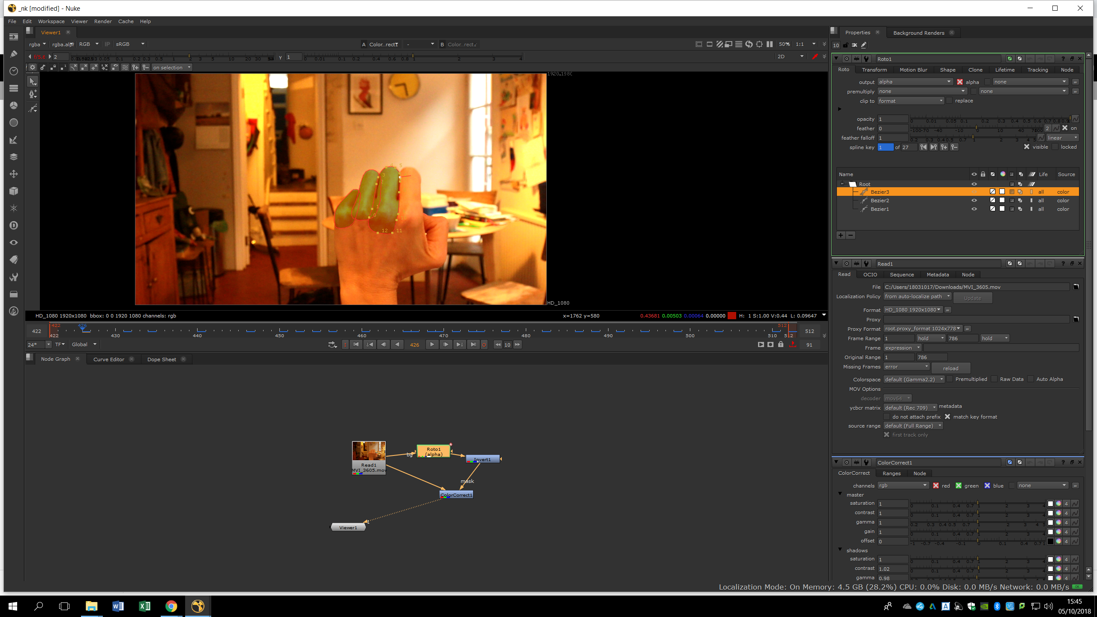
Task: Switch to the Curve Editor tab
Action: 108,359
